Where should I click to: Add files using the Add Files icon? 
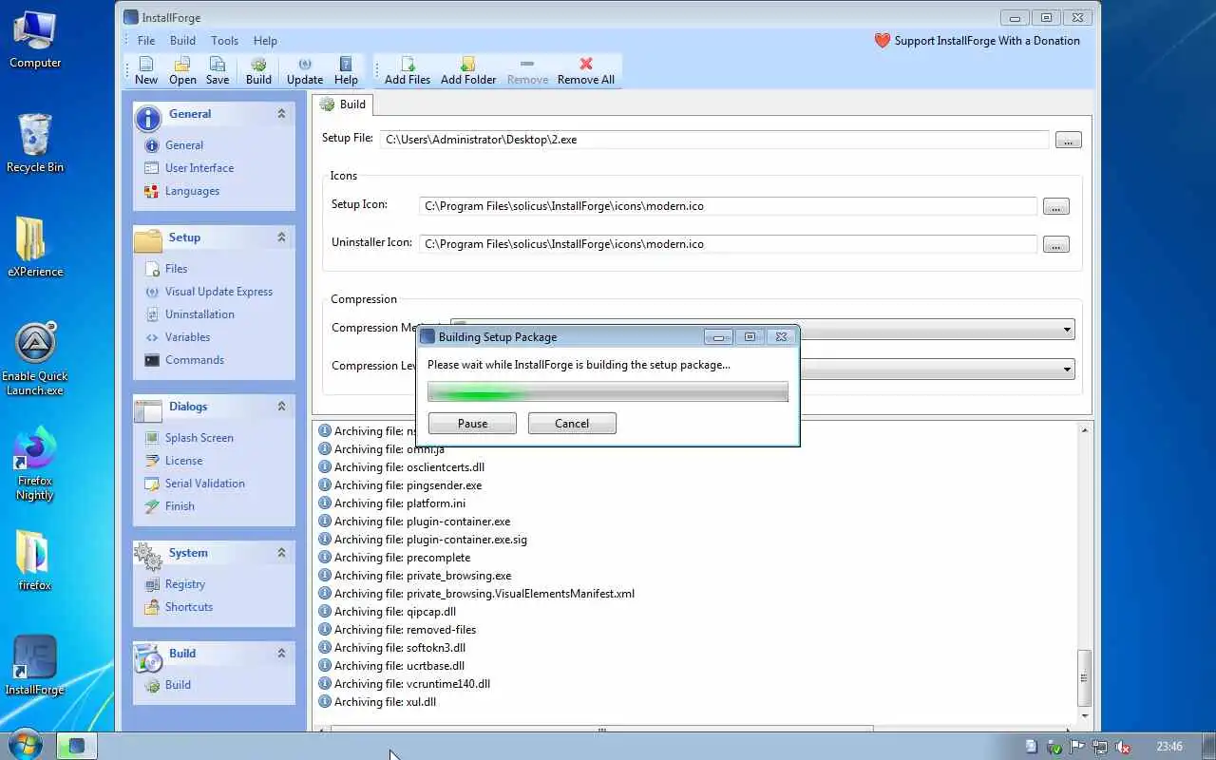(x=408, y=71)
